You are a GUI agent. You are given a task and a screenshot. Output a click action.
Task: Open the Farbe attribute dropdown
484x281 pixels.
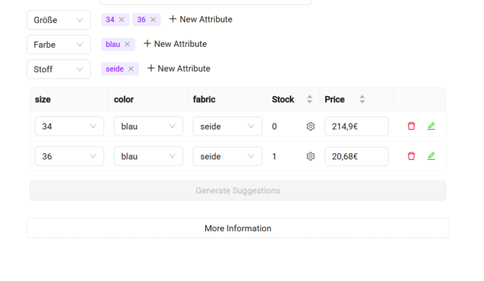coord(59,45)
